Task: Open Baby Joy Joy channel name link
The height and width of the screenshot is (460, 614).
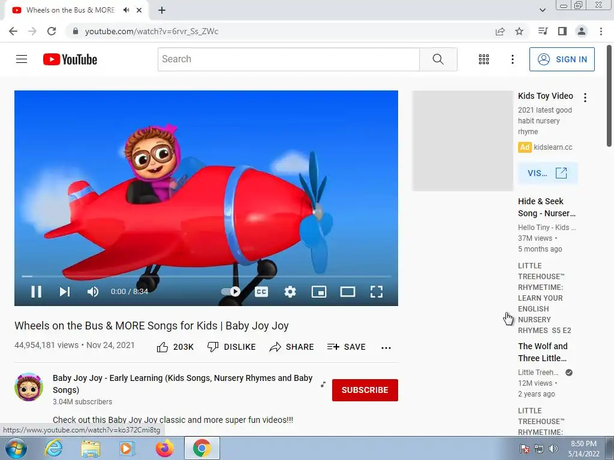Action: coord(182,384)
